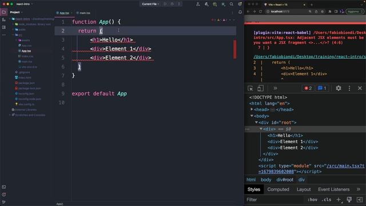This screenshot has width=366, height=206.
Task: Click the div#root breadcrumb in DevTools
Action: pyautogui.click(x=285, y=180)
